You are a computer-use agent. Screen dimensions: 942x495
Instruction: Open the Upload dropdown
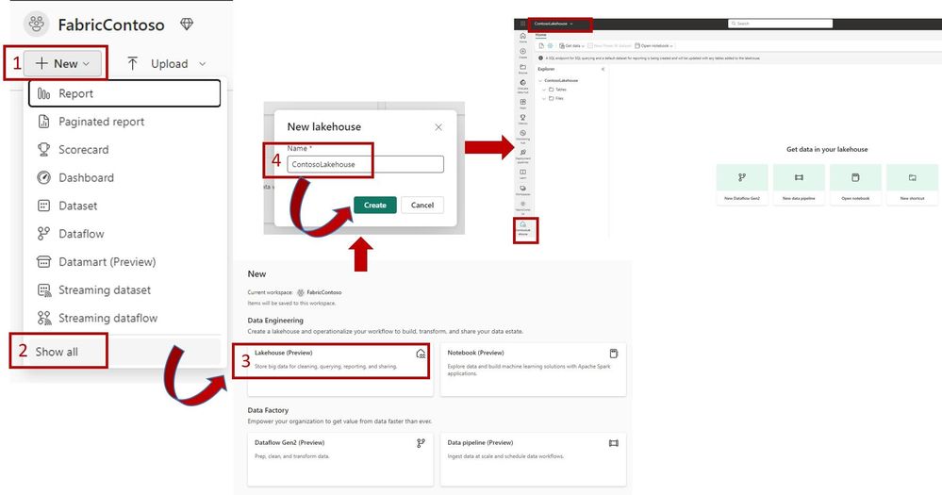(x=166, y=63)
